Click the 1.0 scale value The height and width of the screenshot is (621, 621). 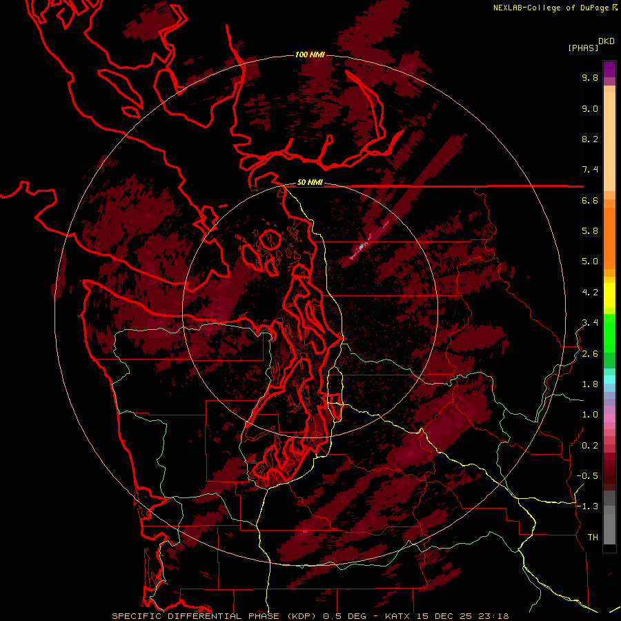tap(590, 415)
